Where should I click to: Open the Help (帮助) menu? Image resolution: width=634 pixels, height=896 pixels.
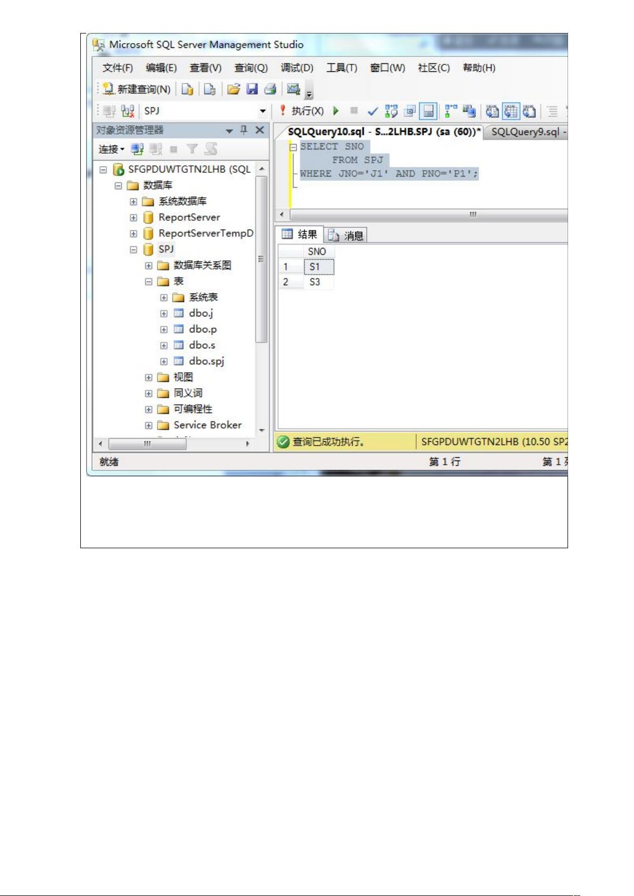click(479, 68)
